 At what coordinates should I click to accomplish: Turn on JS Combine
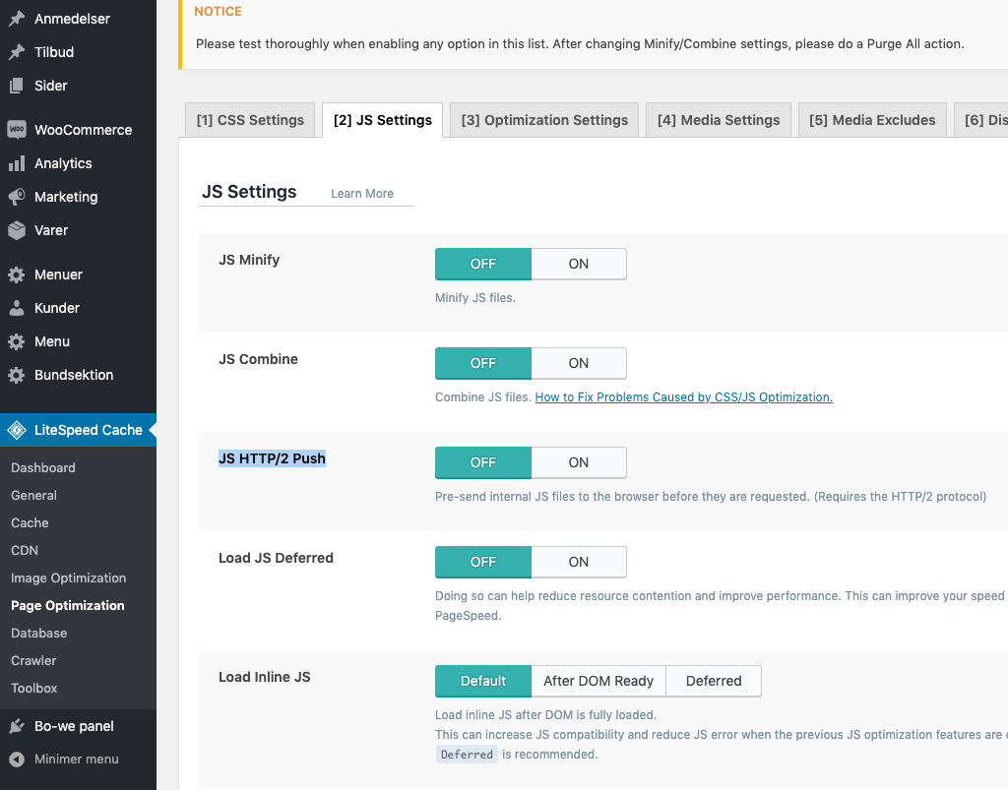578,363
